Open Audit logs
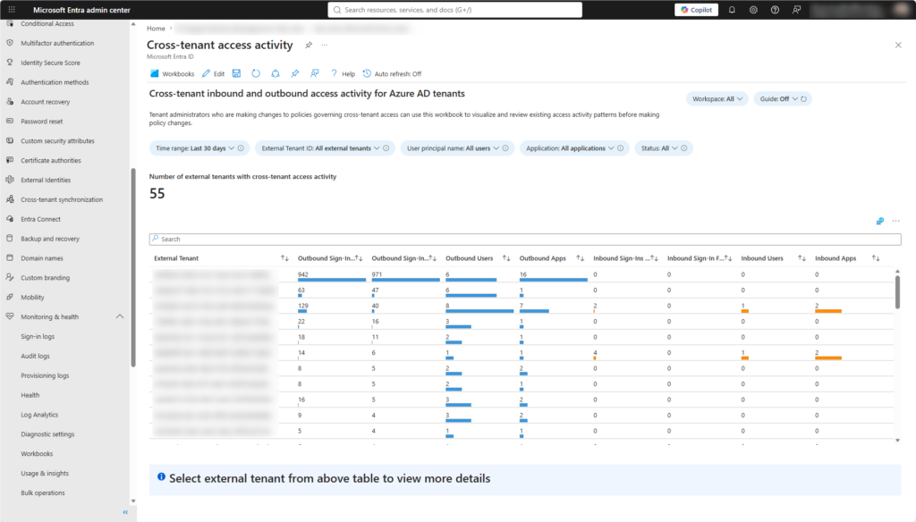The height and width of the screenshot is (522, 916). tap(35, 356)
